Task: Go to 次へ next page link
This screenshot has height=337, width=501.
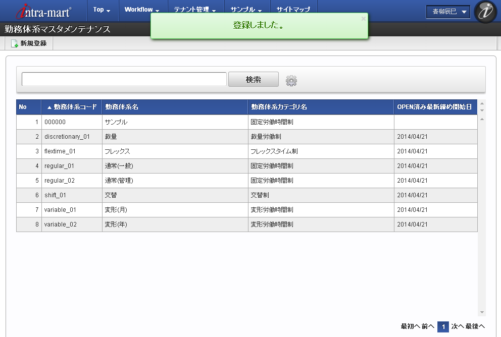Action: pyautogui.click(x=458, y=326)
